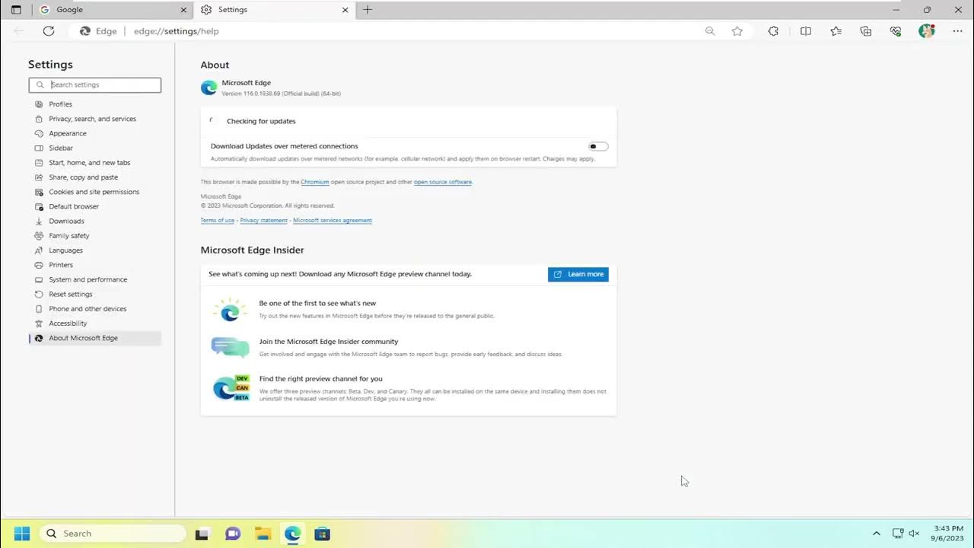Open Privacy, search, and services settings
Viewport: 974px width, 548px height.
point(94,119)
